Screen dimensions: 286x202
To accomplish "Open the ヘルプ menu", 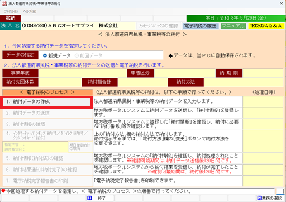I will pyautogui.click(x=30, y=11).
